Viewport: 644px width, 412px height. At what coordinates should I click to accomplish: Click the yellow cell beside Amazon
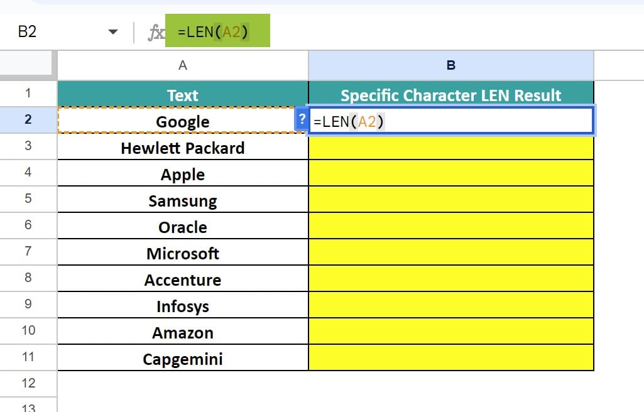450,332
